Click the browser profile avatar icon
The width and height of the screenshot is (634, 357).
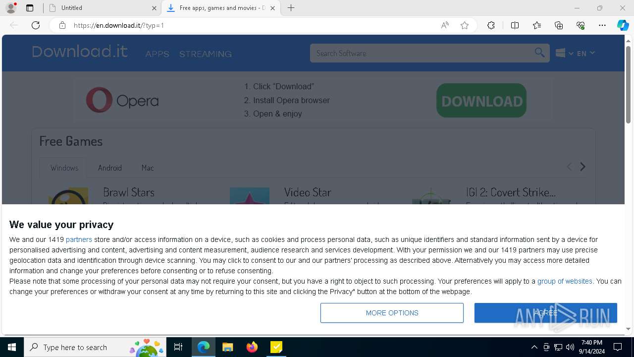[11, 8]
